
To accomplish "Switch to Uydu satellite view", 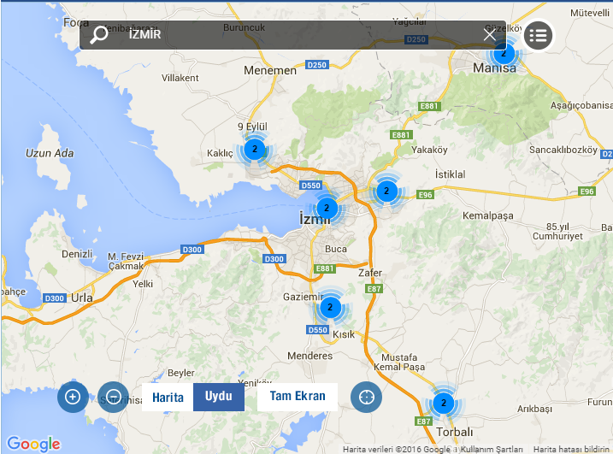I will tap(219, 397).
